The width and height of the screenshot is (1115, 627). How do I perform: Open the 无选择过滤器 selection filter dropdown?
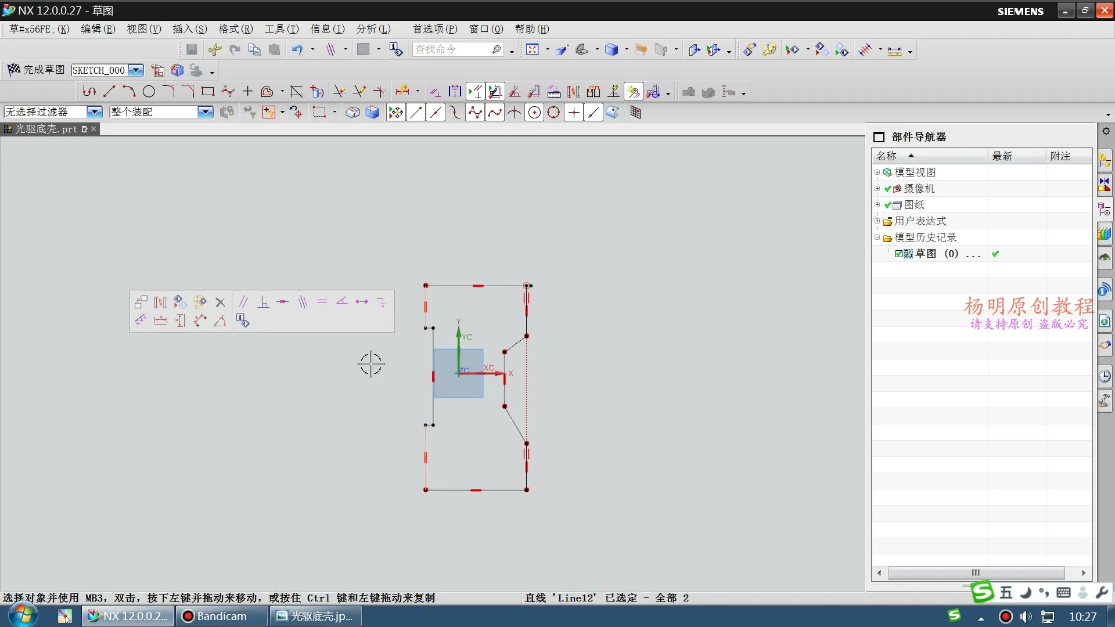[94, 112]
